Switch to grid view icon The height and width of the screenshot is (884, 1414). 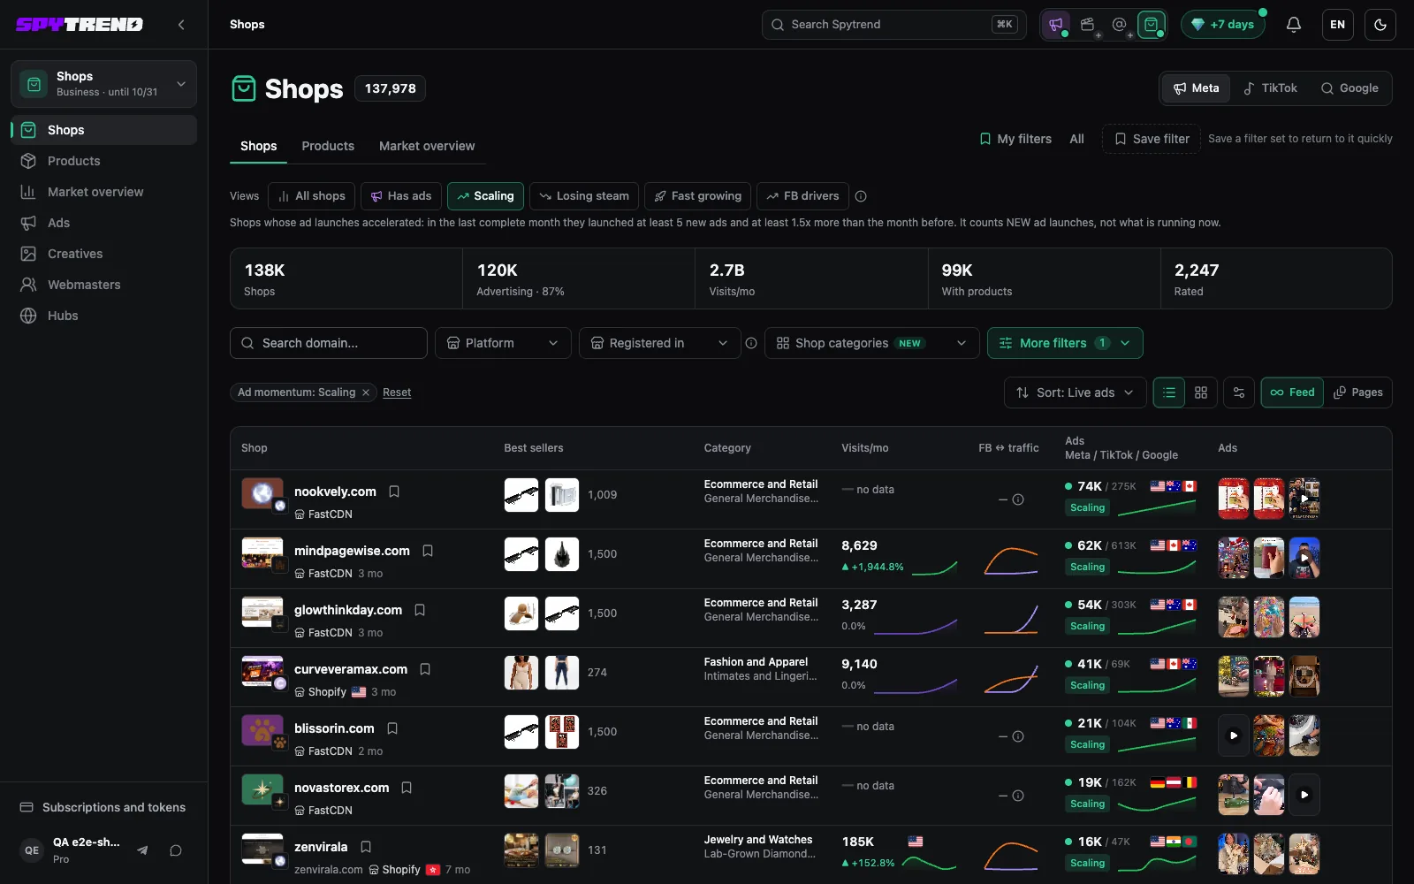point(1201,392)
